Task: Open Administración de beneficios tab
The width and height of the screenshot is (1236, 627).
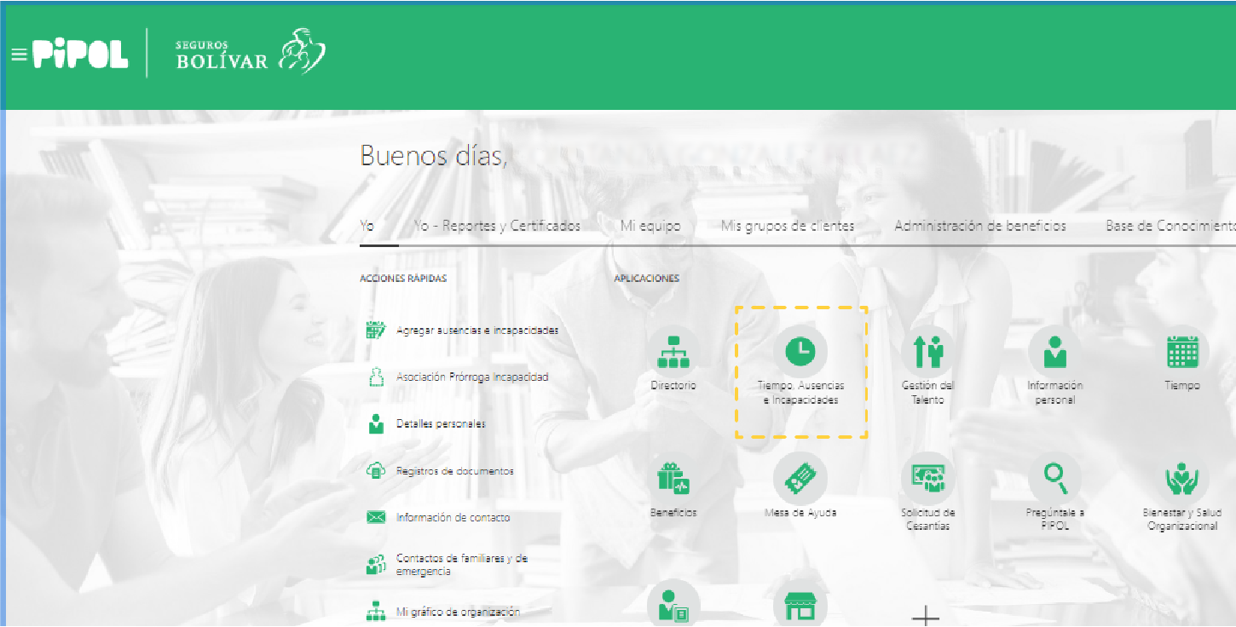Action: [979, 226]
